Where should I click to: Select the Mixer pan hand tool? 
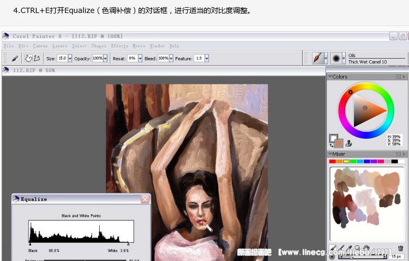coord(366,248)
